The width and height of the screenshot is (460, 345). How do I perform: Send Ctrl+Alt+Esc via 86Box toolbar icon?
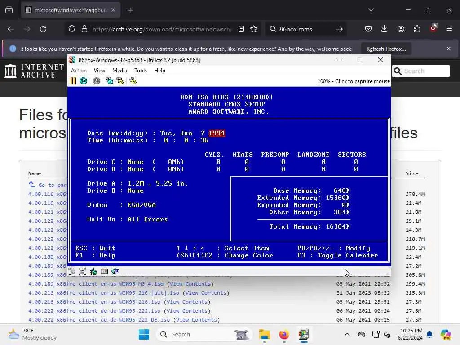(x=120, y=81)
